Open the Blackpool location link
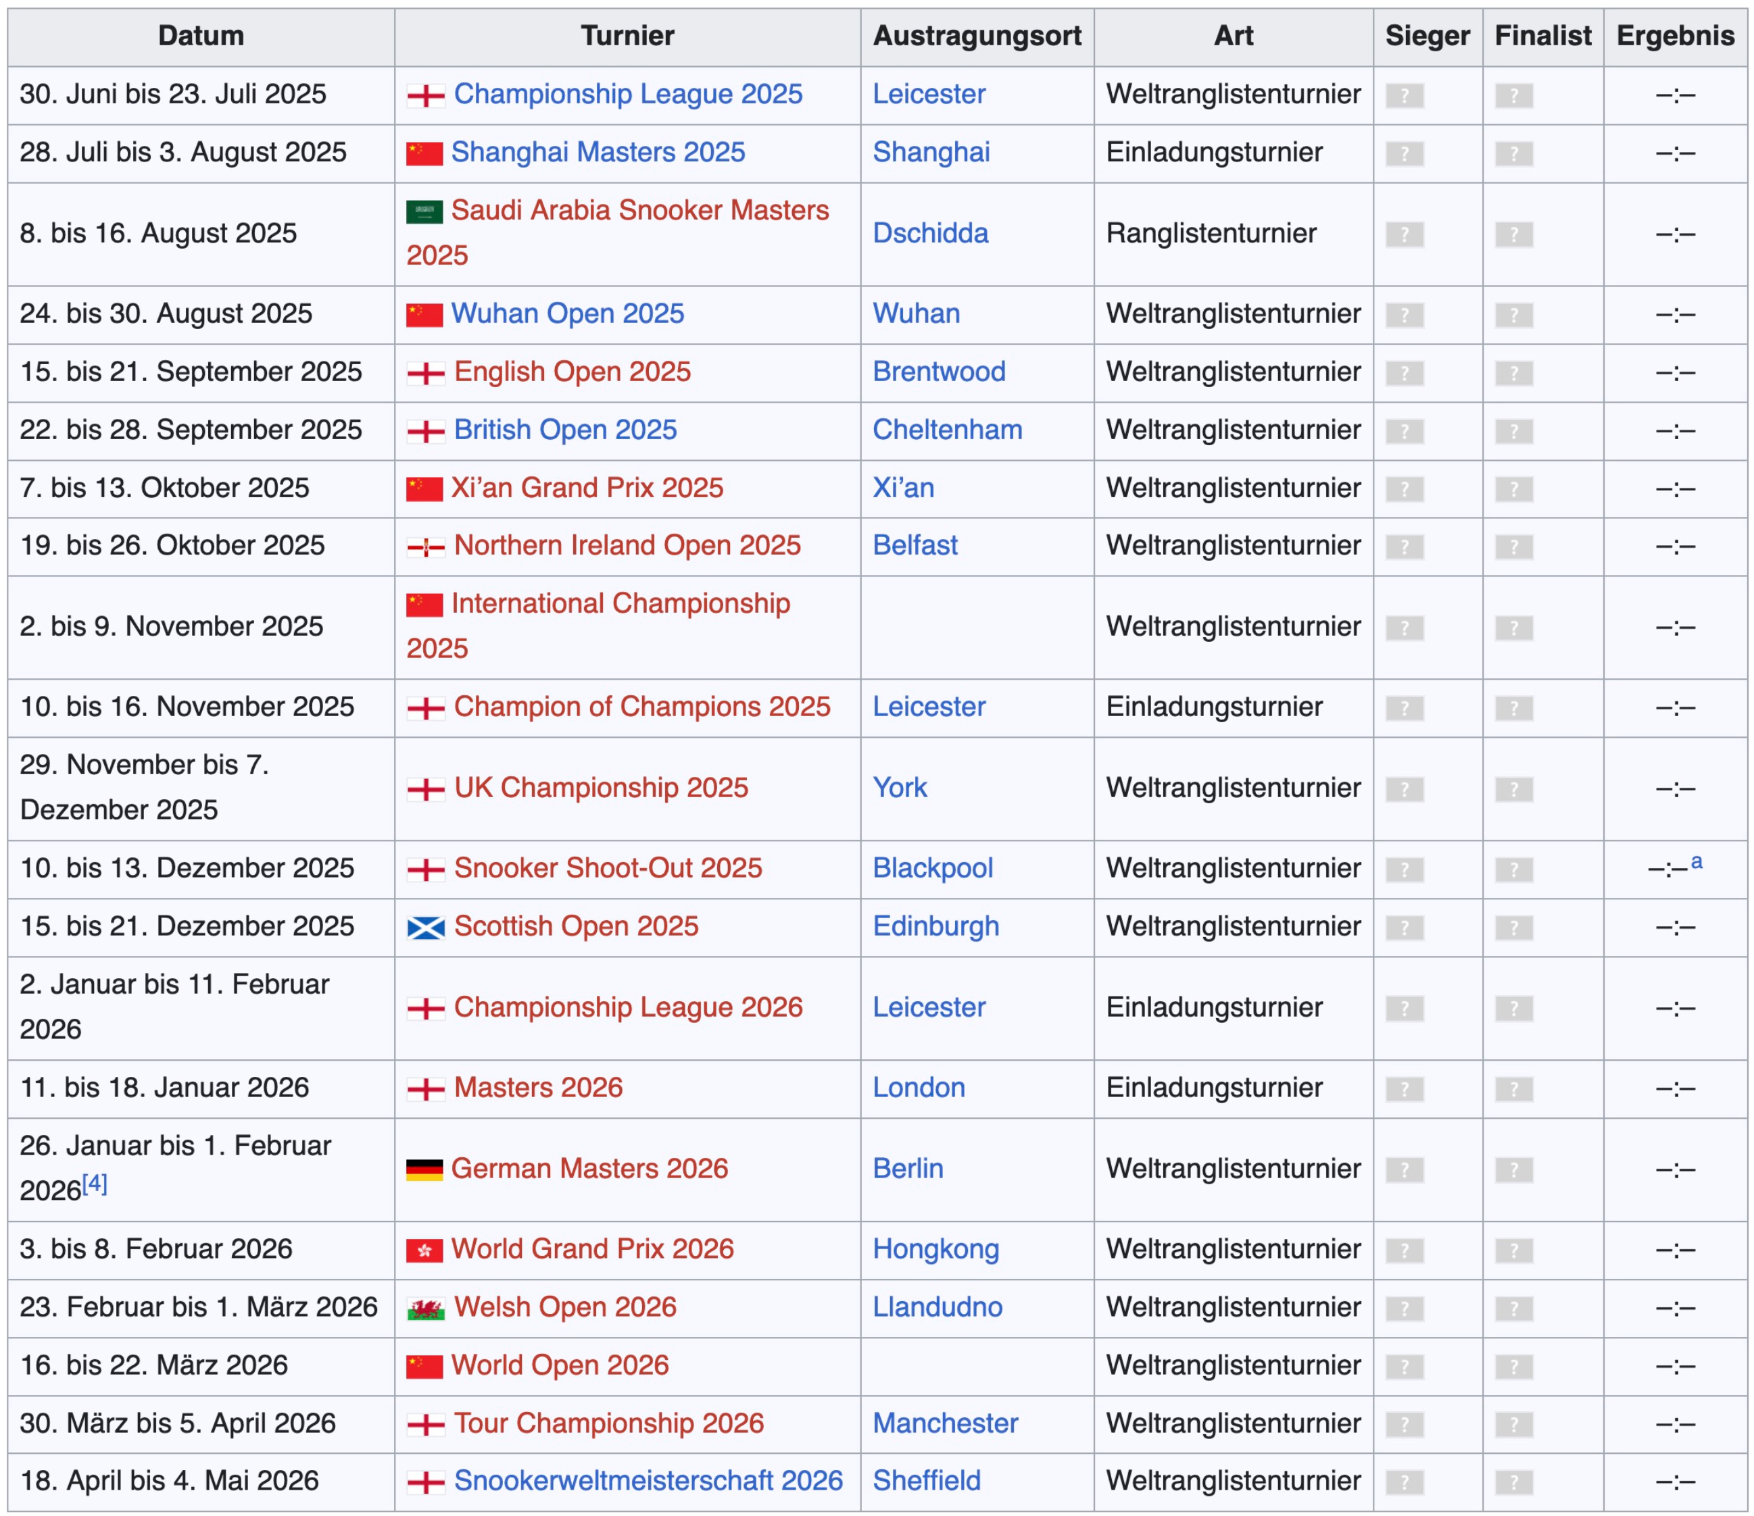The image size is (1754, 1516). 933,868
